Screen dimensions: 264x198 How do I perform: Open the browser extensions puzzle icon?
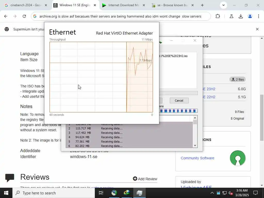(x=218, y=16)
